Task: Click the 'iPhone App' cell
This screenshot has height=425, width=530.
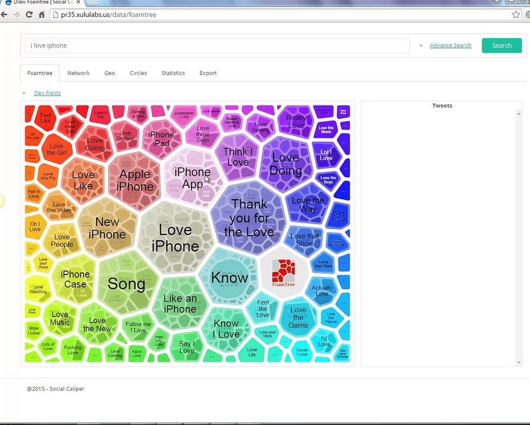Action: [x=192, y=178]
